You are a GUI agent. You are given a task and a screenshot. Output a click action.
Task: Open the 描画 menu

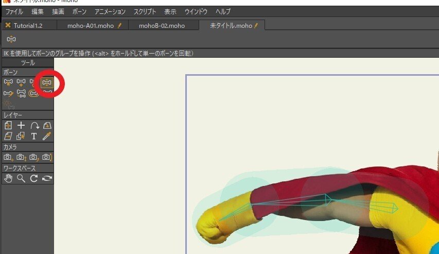coord(58,11)
